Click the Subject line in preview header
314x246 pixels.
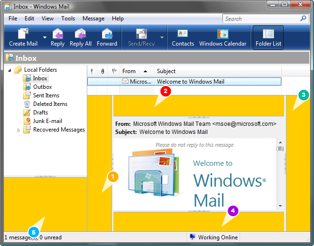tap(161, 132)
